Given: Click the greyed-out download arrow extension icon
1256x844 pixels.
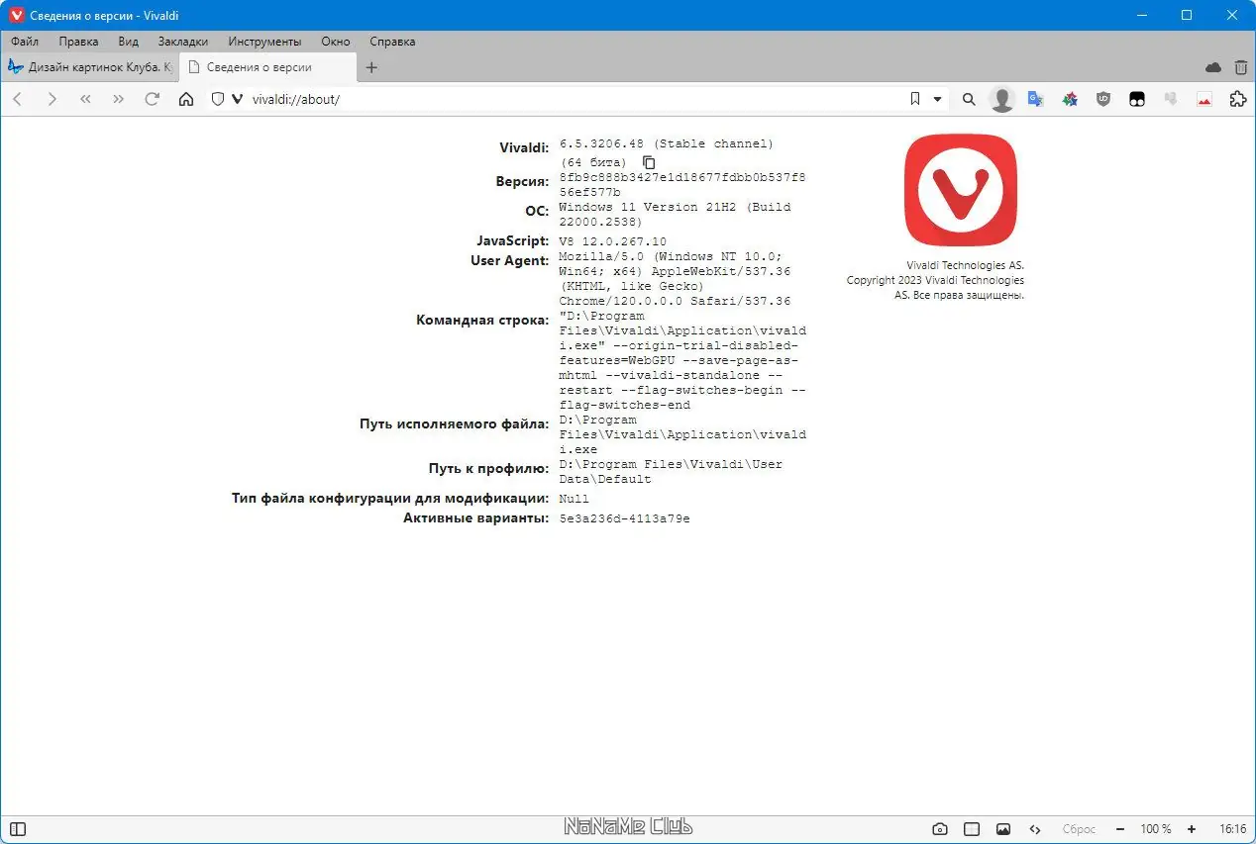Looking at the screenshot, I should pyautogui.click(x=1171, y=99).
